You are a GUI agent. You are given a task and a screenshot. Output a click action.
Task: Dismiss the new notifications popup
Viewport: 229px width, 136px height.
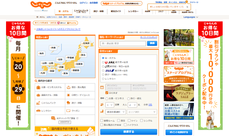point(187,7)
